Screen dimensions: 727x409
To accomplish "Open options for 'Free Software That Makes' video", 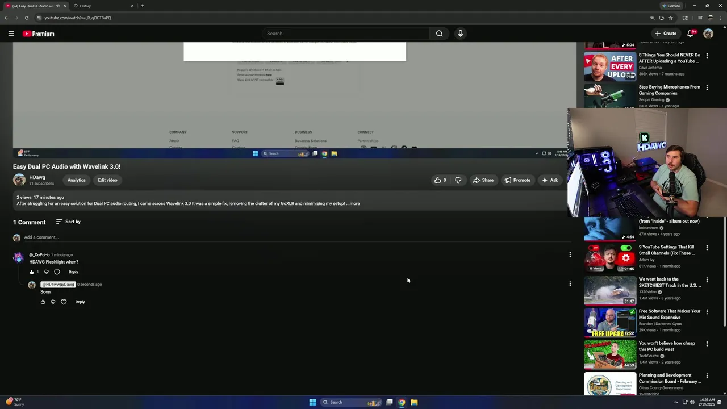I will click(x=707, y=311).
